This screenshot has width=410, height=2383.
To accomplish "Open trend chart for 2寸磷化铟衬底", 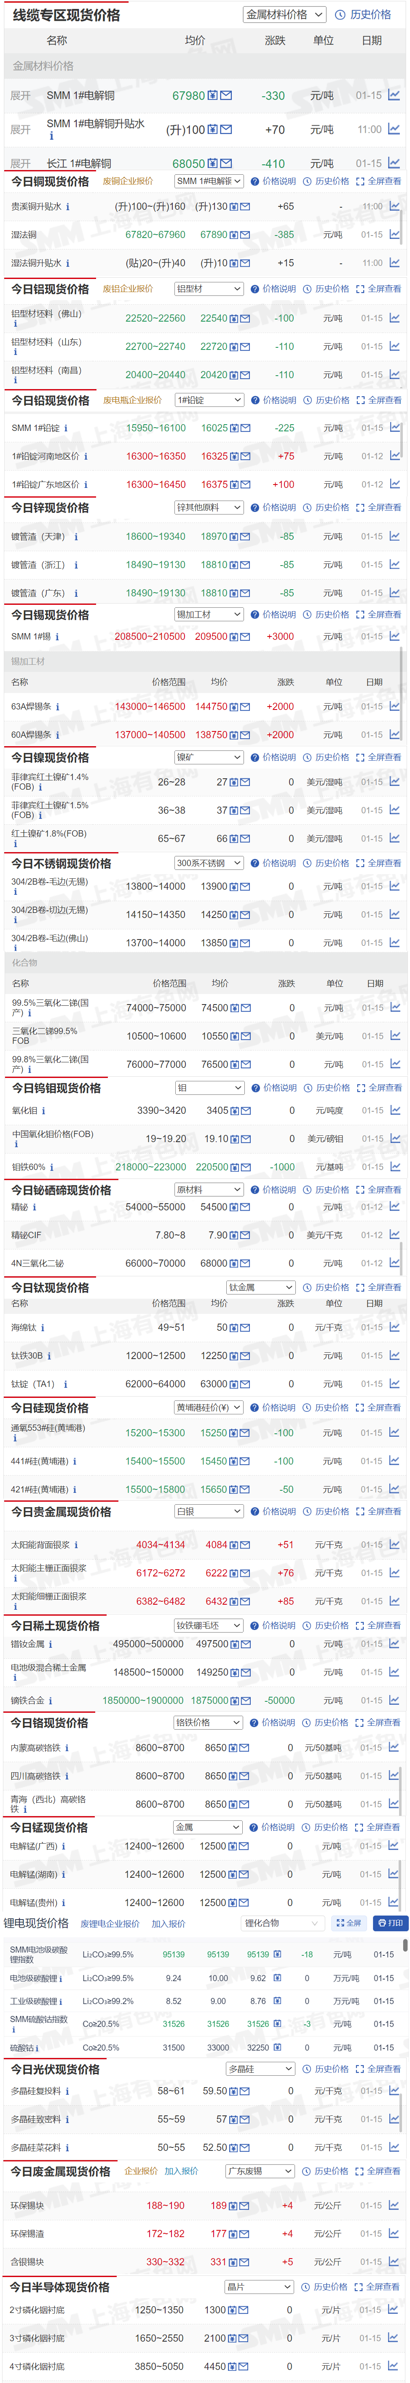I will tap(394, 2310).
